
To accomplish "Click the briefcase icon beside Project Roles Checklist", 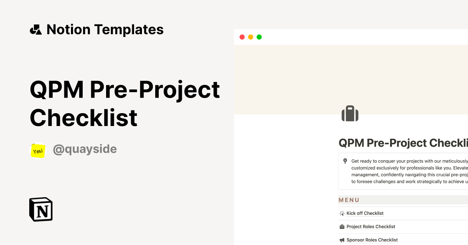I will coord(341,226).
